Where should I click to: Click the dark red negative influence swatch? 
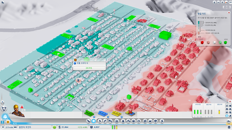(x=202, y=43)
